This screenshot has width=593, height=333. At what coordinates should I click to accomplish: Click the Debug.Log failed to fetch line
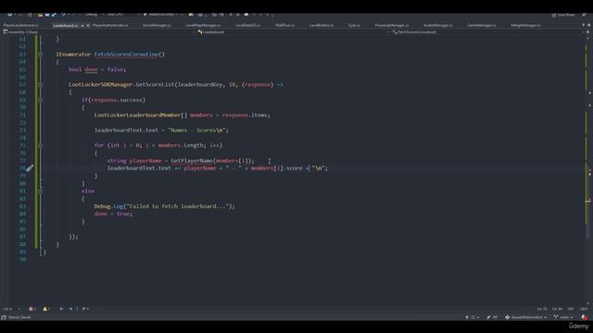point(165,206)
